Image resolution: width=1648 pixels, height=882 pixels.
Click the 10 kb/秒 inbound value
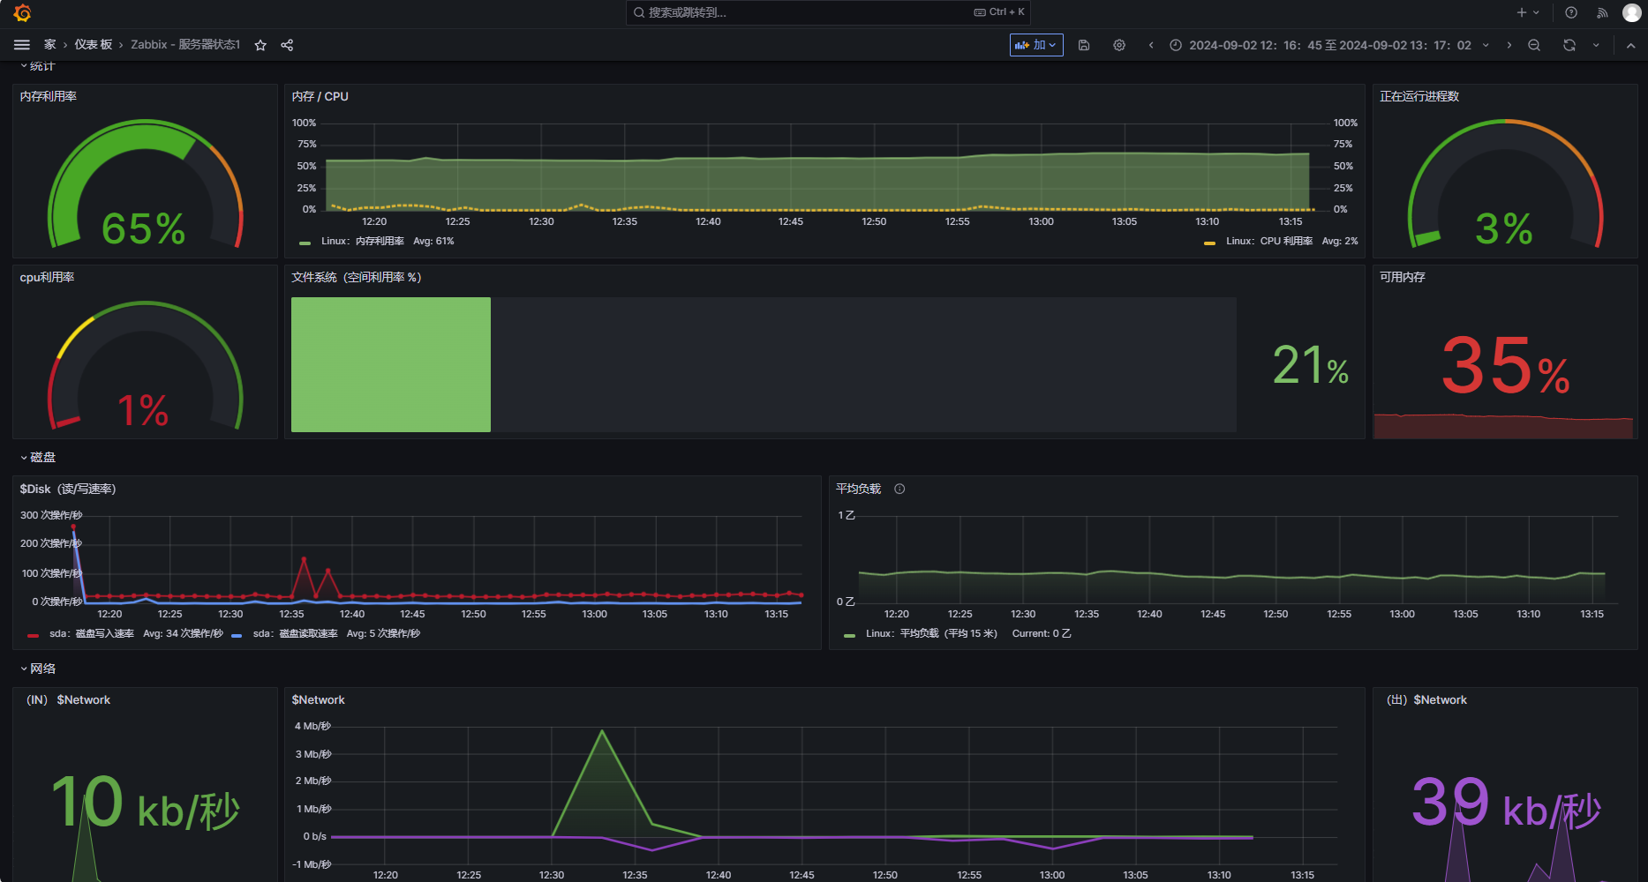click(145, 804)
